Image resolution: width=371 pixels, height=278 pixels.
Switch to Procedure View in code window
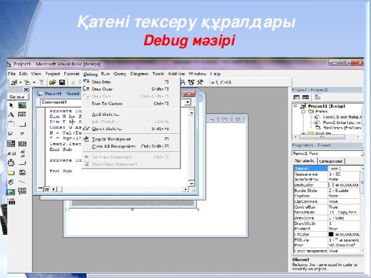coord(41,189)
